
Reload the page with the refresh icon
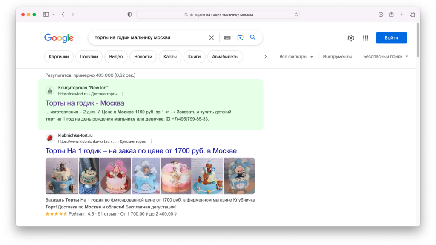pos(296,14)
